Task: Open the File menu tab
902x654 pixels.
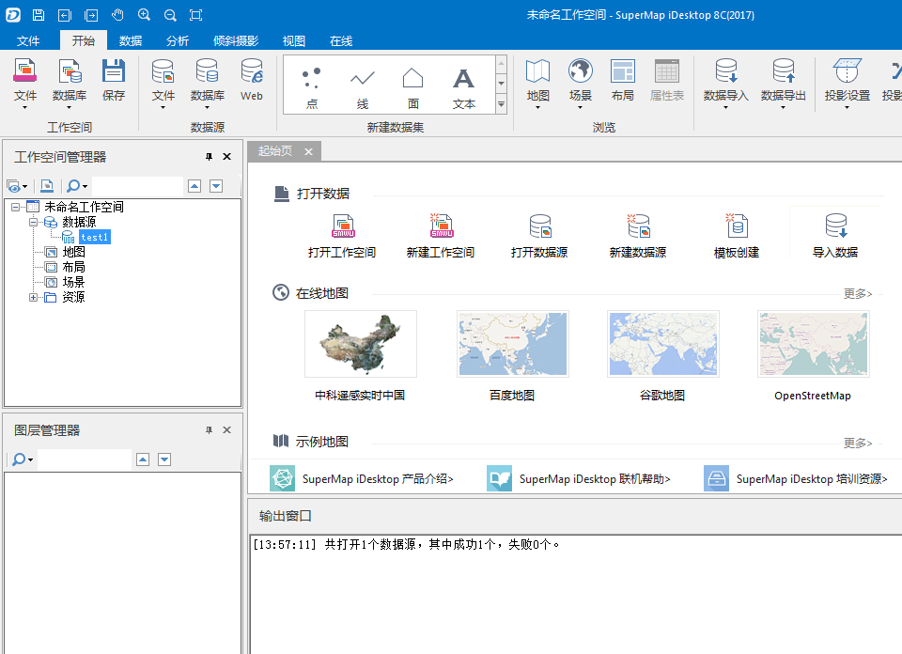Action: coord(28,40)
